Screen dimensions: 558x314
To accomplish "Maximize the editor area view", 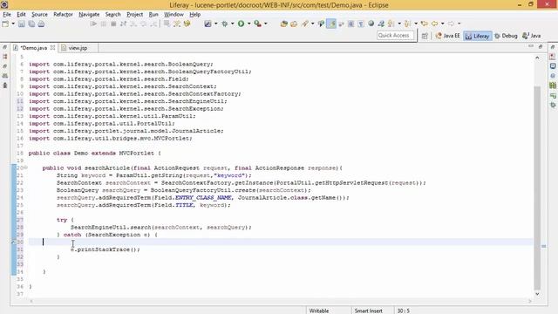I will tap(541, 46).
